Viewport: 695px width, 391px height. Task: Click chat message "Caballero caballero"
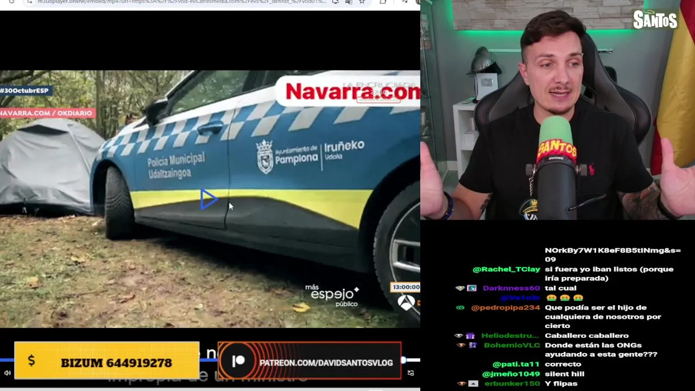pos(586,336)
